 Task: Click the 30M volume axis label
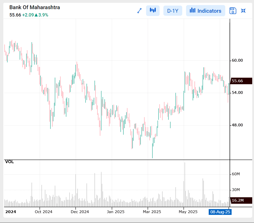(236, 190)
